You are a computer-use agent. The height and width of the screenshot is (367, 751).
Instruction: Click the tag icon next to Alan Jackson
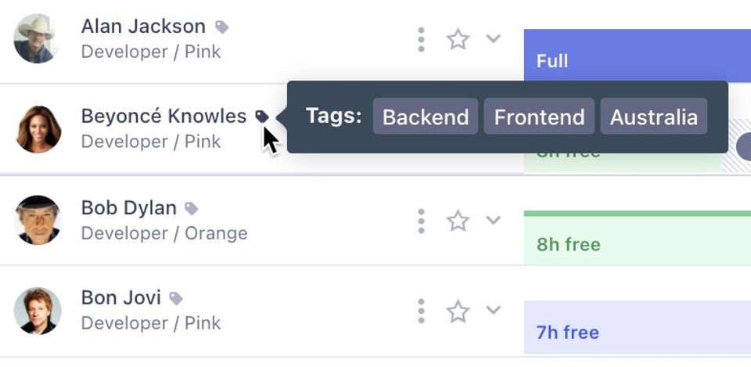coord(222,27)
